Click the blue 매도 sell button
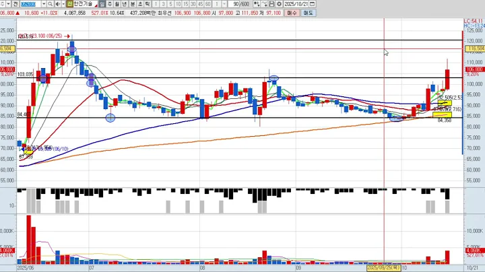 coord(308,13)
